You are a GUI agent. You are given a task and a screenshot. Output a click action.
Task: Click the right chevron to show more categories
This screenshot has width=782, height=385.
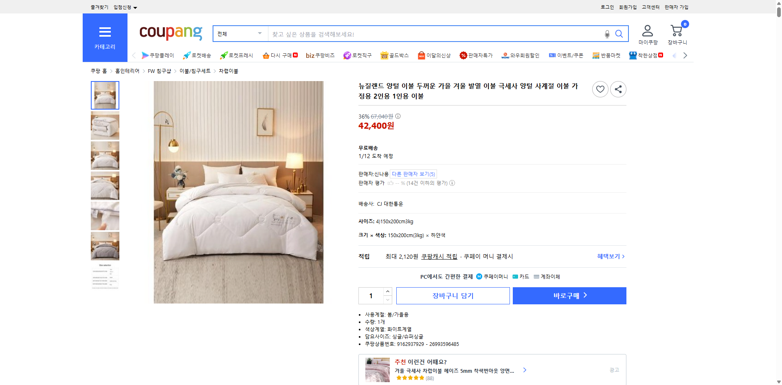click(685, 55)
